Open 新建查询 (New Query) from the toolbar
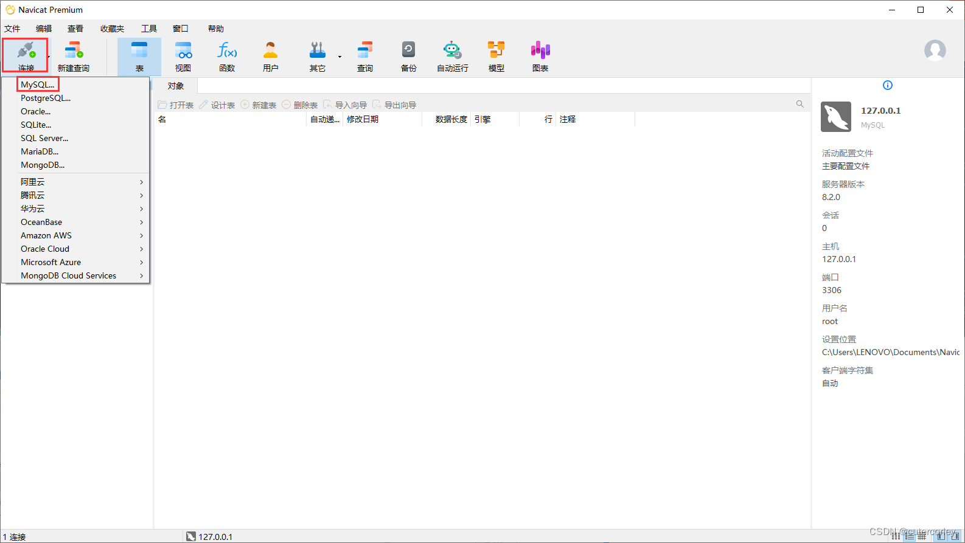 click(74, 57)
